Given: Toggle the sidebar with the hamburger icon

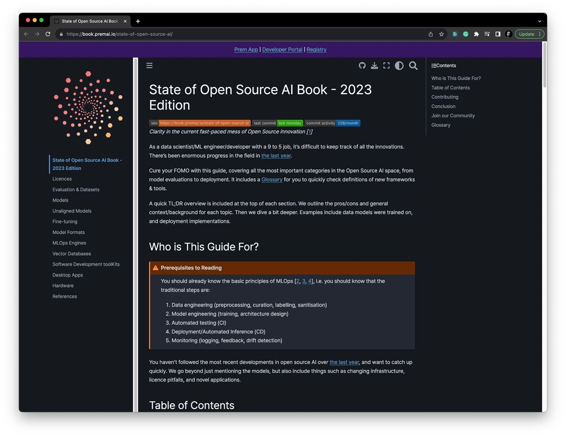Looking at the screenshot, I should [149, 65].
